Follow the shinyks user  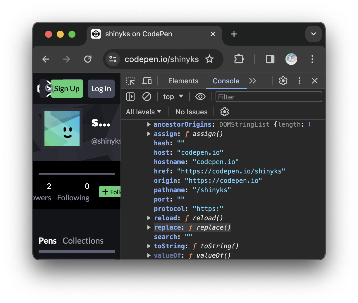[110, 192]
